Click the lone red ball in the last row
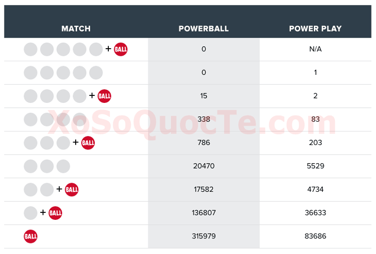 coord(31,236)
